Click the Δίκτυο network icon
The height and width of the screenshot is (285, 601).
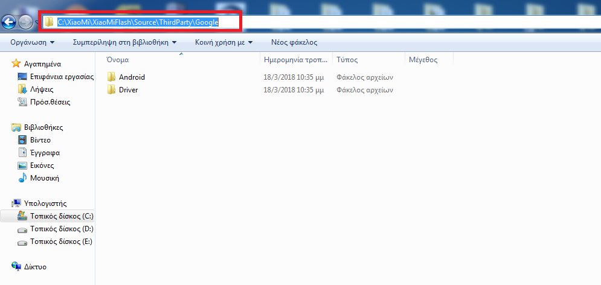point(16,266)
